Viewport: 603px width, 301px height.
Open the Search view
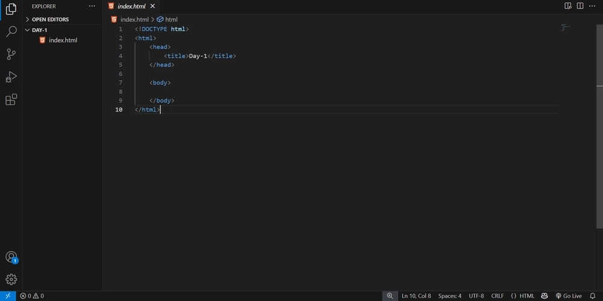11,31
